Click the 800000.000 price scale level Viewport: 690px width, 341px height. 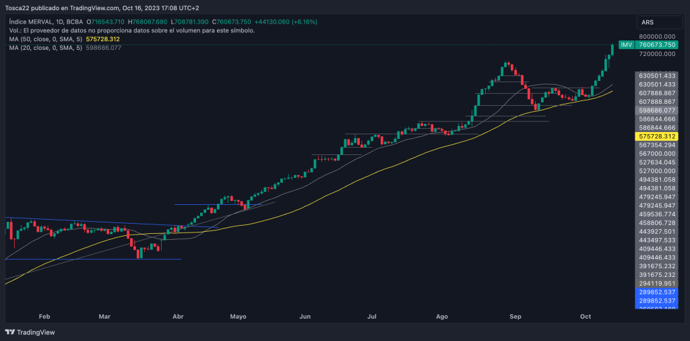tap(656, 36)
